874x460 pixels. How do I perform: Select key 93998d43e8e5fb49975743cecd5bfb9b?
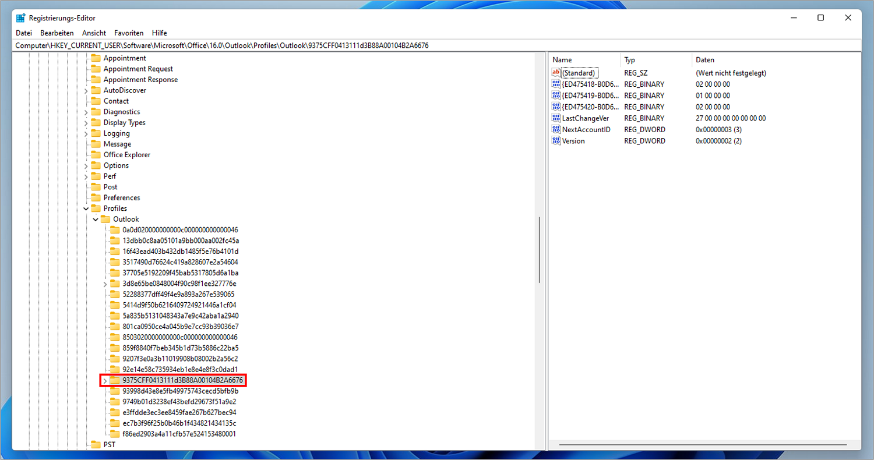pyautogui.click(x=181, y=391)
